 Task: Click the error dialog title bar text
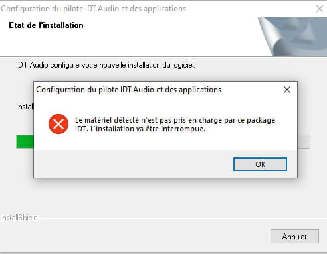[x=129, y=90]
